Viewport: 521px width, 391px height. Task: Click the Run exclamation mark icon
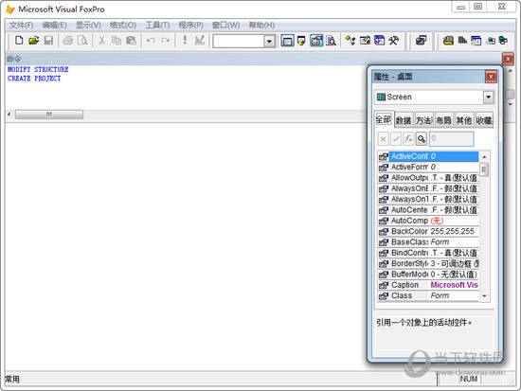pyautogui.click(x=185, y=41)
